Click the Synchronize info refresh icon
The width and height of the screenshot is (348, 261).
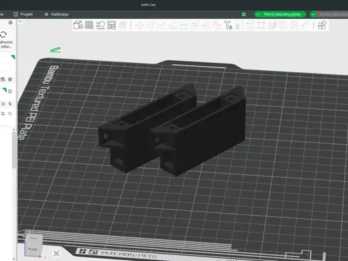[3, 34]
